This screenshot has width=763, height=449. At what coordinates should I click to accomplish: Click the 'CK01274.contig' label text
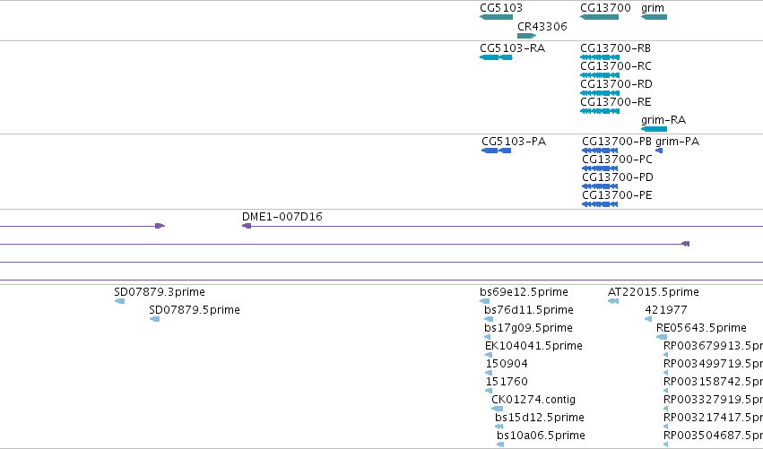click(x=533, y=400)
